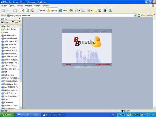Click the Refresh page icon

coord(27,11)
